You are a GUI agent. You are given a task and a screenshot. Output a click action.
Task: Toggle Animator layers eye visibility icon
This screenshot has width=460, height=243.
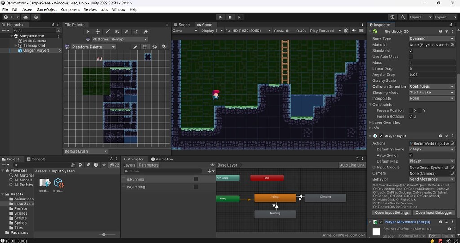coord(212,165)
